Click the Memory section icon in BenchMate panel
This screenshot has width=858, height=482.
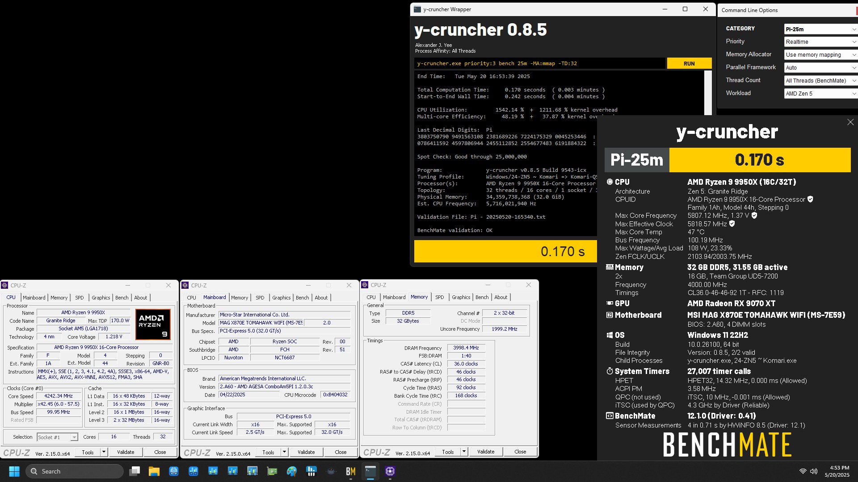click(x=610, y=267)
